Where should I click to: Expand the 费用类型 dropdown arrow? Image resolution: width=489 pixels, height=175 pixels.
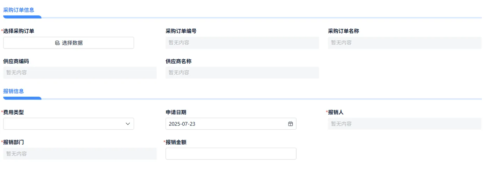(x=128, y=124)
